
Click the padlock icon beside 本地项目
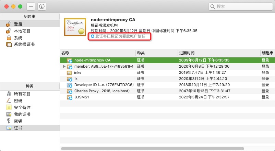click(x=9, y=31)
